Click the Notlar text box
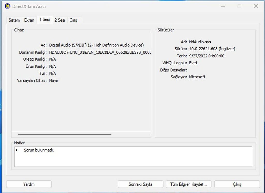Image resolution: width=265 pixels, height=193 pixels. (133, 157)
